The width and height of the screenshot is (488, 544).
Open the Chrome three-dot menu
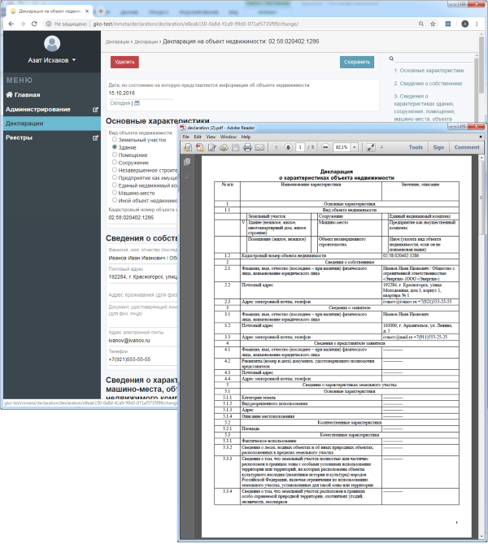[x=477, y=24]
